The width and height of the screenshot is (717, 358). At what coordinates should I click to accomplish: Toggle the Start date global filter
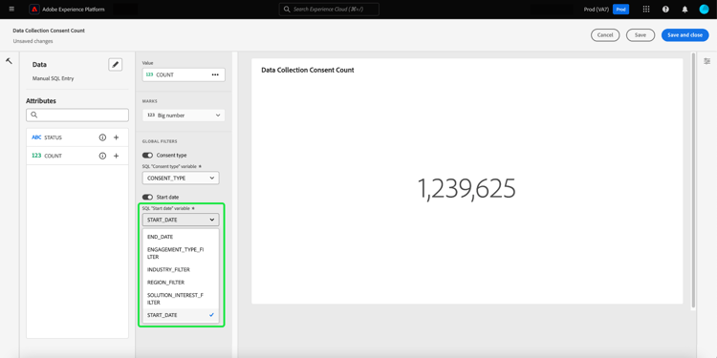(147, 198)
